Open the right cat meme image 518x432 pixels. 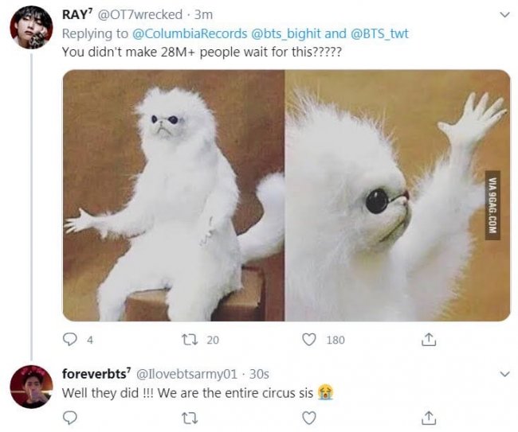click(398, 195)
